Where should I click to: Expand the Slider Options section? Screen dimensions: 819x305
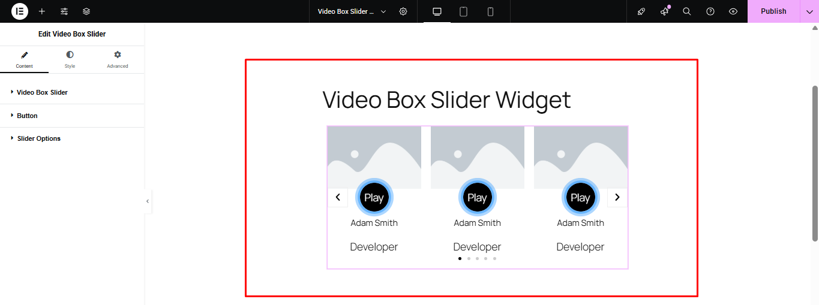pos(72,138)
